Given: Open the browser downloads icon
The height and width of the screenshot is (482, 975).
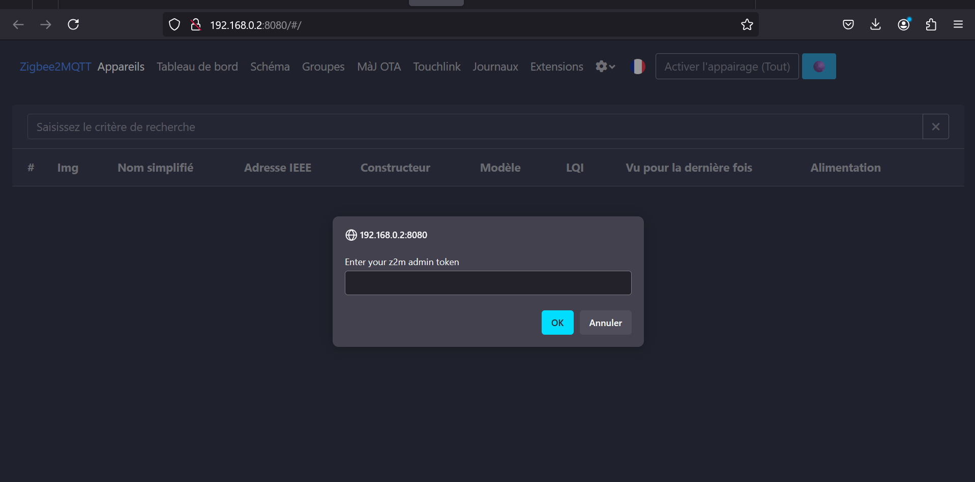Looking at the screenshot, I should click(x=875, y=24).
